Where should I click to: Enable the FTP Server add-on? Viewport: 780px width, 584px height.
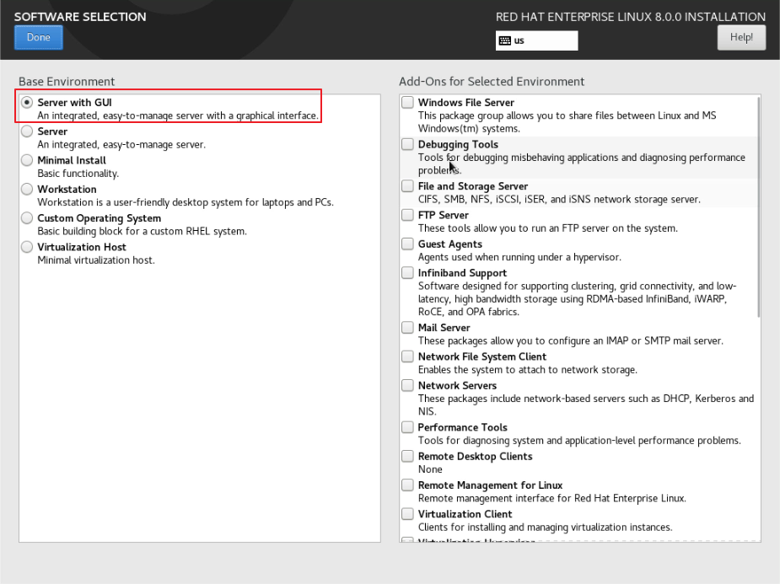coord(407,215)
